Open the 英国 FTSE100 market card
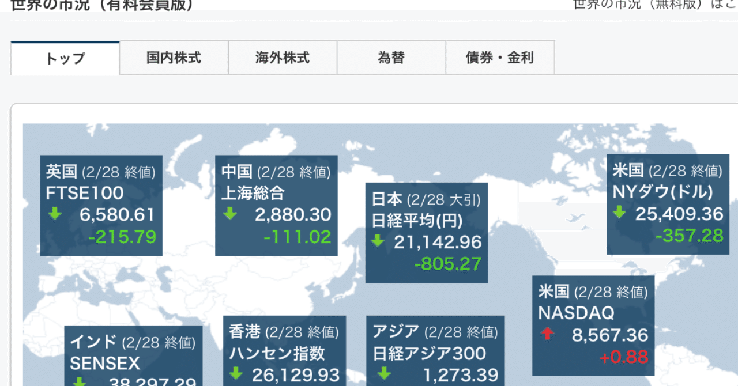 (101, 205)
